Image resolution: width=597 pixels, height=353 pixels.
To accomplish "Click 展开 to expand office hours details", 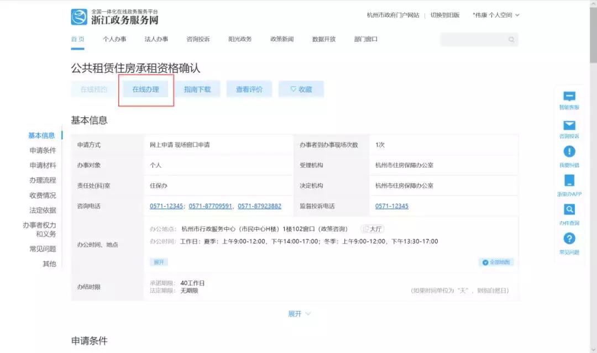I will click(x=159, y=262).
